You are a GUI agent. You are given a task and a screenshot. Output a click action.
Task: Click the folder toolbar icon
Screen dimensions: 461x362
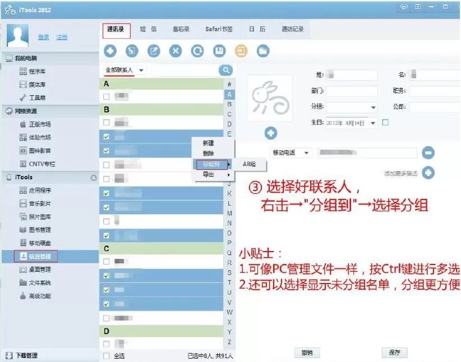pyautogui.click(x=263, y=51)
